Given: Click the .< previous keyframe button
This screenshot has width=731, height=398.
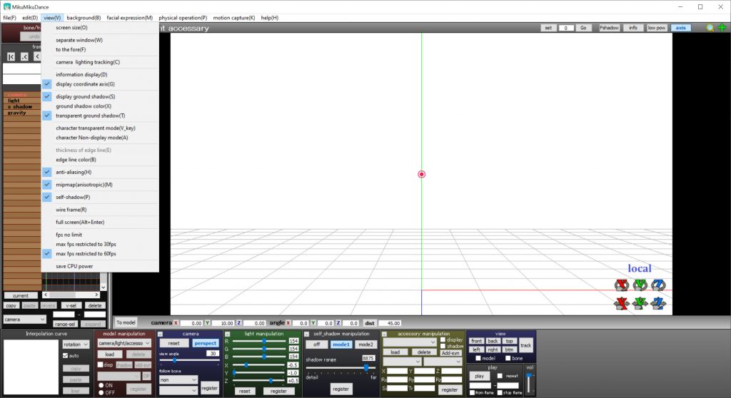Looking at the screenshot, I should pos(24,57).
